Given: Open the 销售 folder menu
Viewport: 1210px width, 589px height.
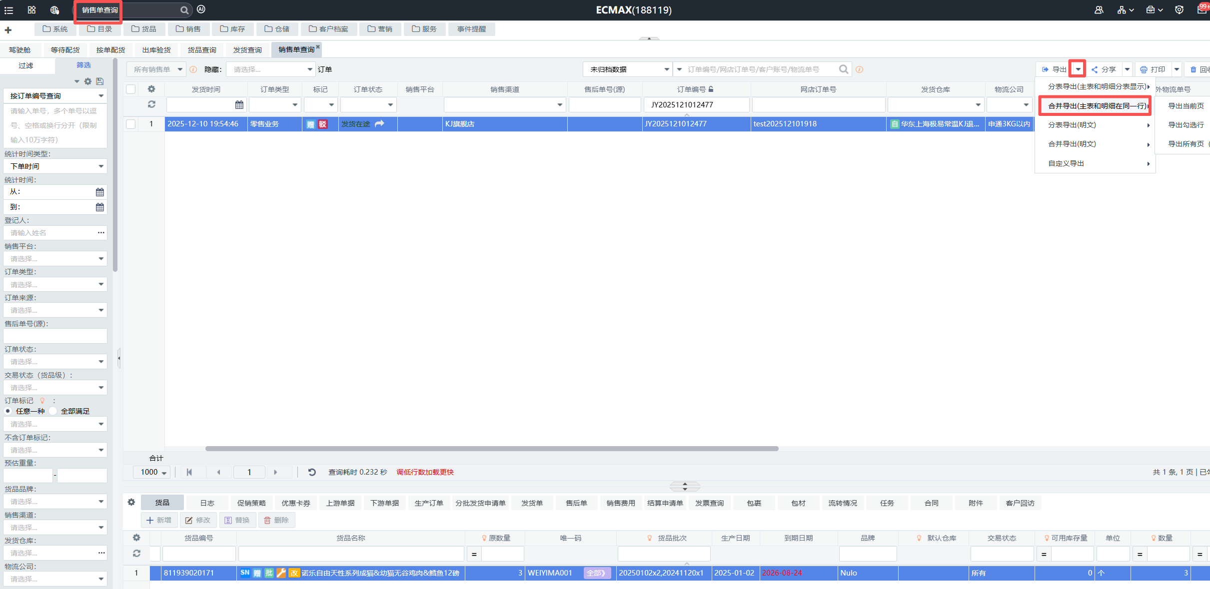Looking at the screenshot, I should pyautogui.click(x=188, y=29).
